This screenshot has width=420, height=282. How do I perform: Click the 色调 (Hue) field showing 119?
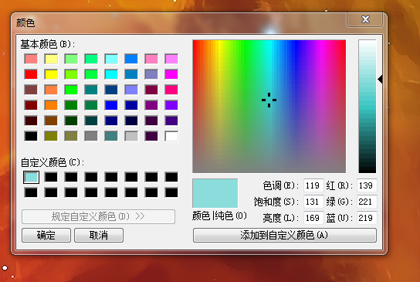313,185
